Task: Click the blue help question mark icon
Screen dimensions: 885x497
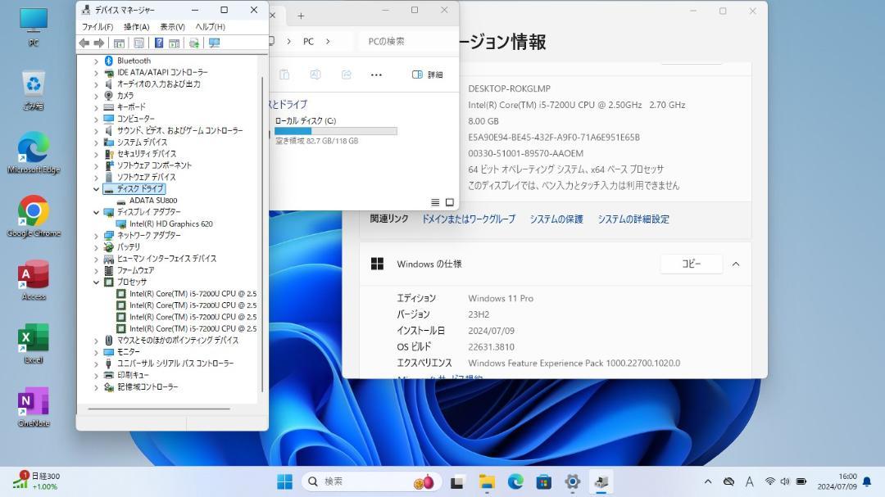Action: (159, 43)
